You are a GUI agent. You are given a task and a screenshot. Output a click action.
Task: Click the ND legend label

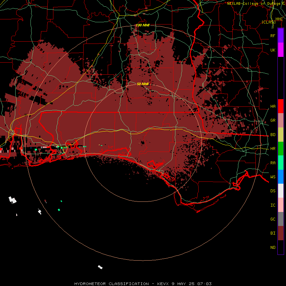[x=273, y=248]
